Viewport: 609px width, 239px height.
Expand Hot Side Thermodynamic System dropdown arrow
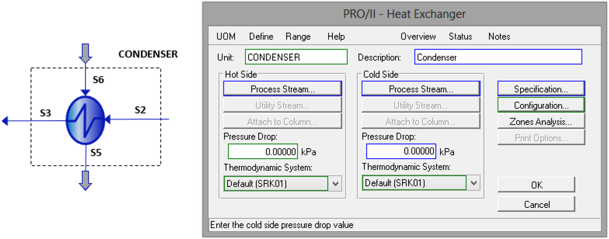335,183
